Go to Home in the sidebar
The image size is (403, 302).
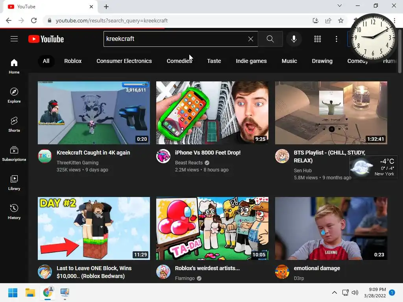14,66
